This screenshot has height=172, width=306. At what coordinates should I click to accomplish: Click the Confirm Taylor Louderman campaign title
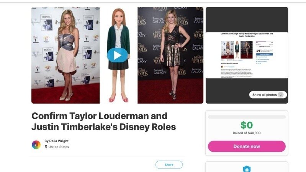(104, 121)
